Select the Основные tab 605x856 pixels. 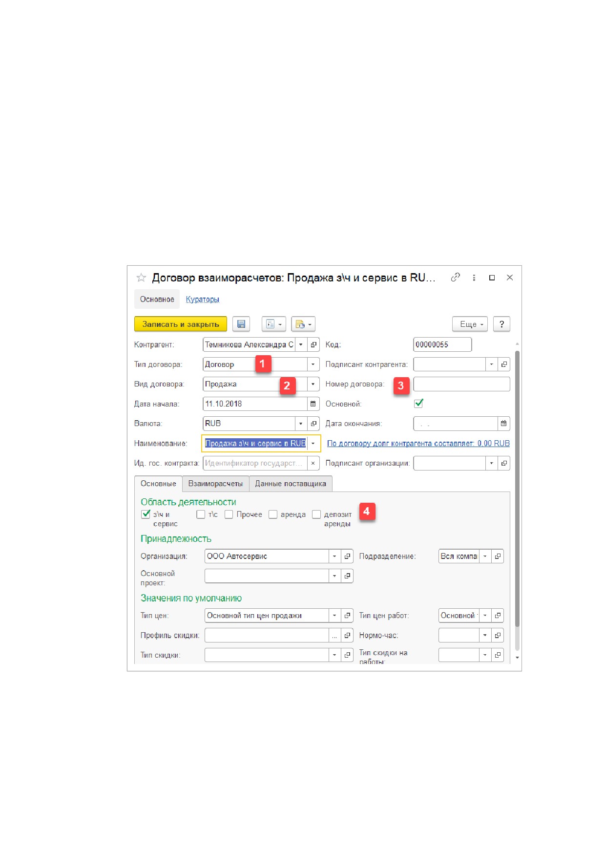pos(158,483)
